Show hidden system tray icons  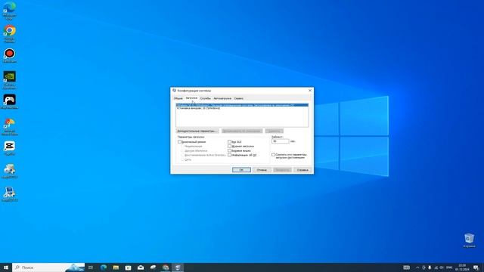pos(417,267)
